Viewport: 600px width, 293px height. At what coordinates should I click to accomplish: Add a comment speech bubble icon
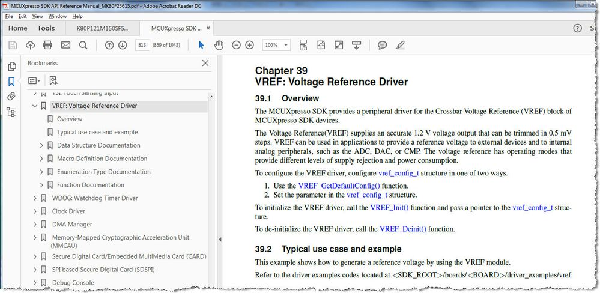(382, 45)
